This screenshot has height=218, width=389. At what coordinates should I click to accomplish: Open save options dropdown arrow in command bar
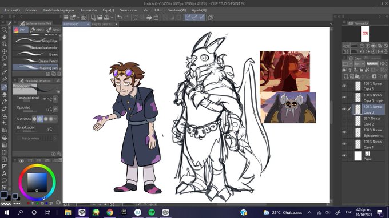(112, 17)
